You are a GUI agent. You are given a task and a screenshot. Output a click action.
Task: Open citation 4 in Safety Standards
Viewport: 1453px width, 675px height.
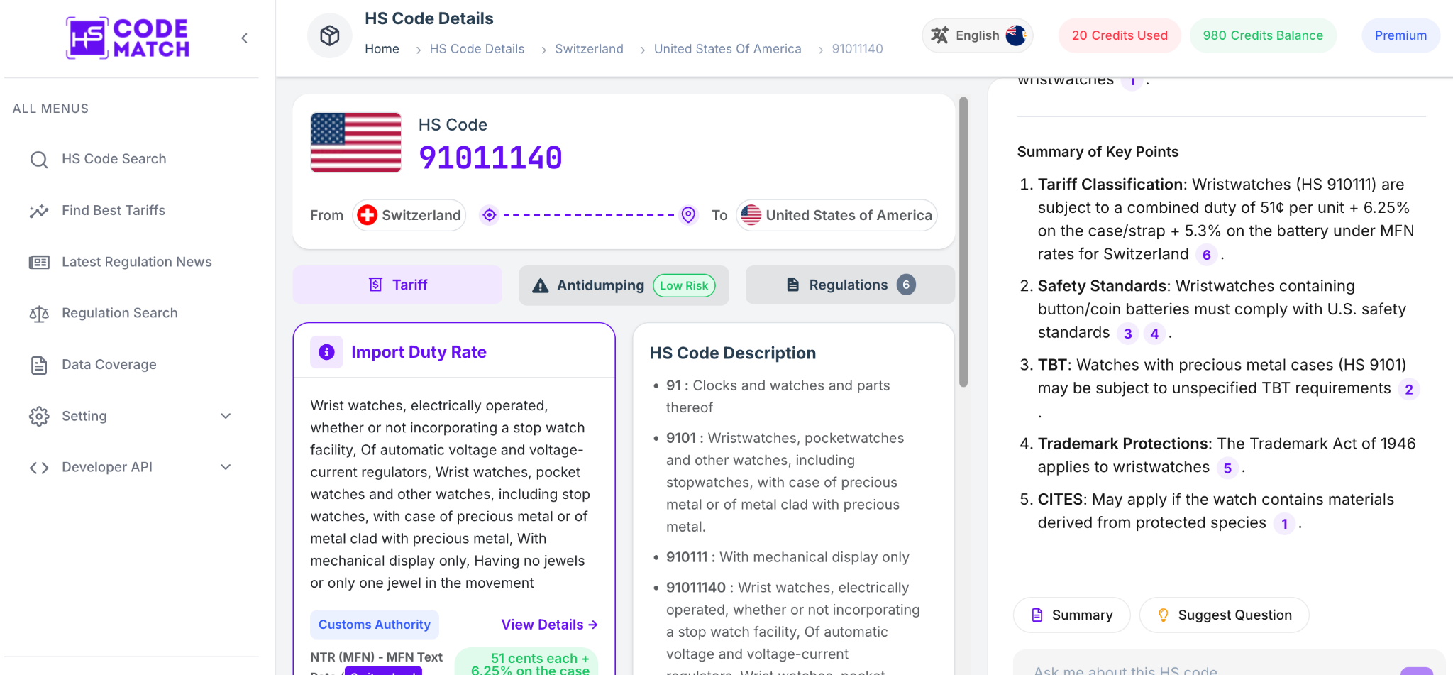tap(1155, 334)
